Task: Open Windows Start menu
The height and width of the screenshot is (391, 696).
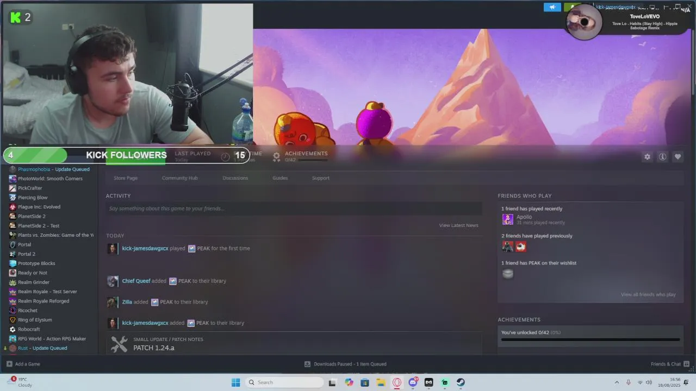Action: 235,382
